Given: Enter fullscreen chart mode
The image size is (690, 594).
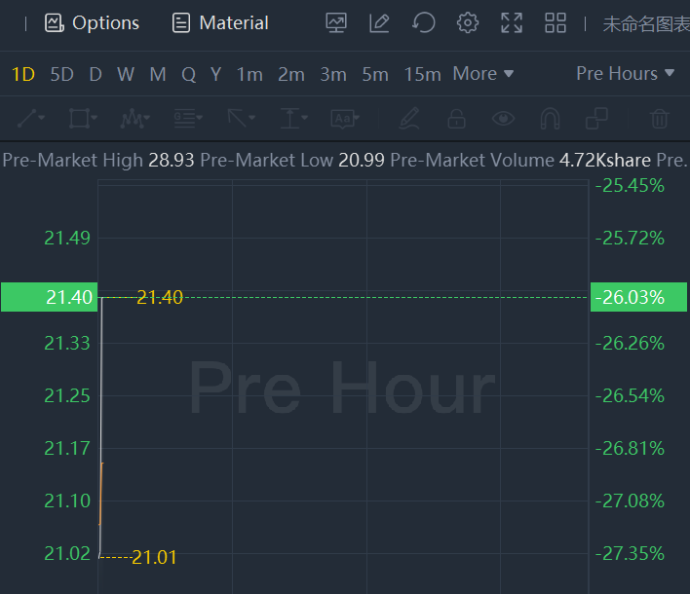Looking at the screenshot, I should click(512, 22).
